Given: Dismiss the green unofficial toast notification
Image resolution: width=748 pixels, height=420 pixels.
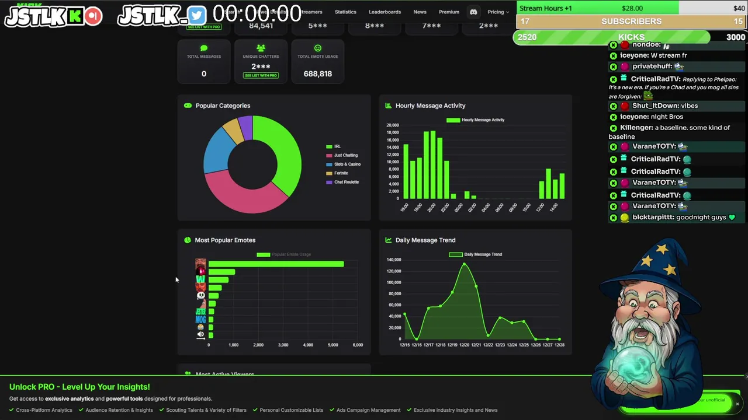Looking at the screenshot, I should [737, 404].
